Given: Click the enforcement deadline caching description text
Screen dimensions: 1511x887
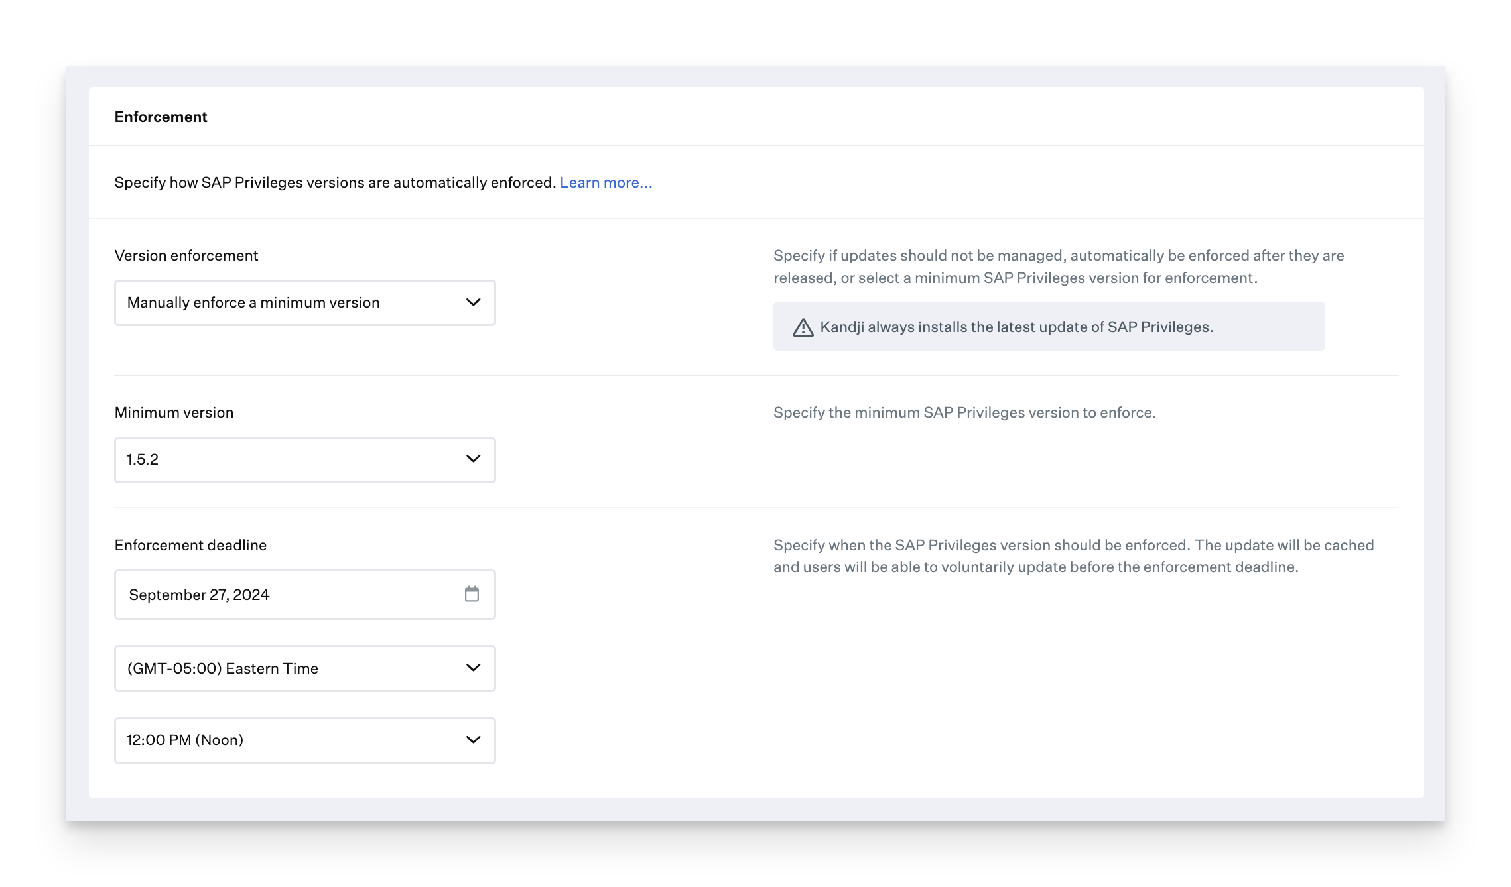Looking at the screenshot, I should click(x=1073, y=556).
